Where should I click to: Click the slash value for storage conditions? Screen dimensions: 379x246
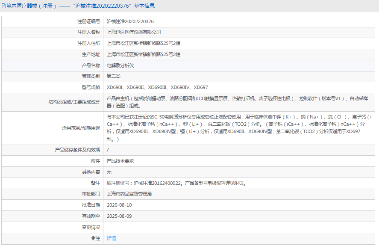tap(108, 150)
